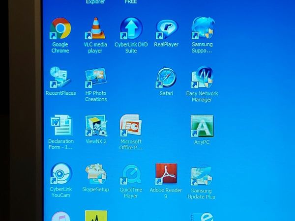Open the Google Chrome shortcut
The height and width of the screenshot is (221, 295).
point(60,29)
